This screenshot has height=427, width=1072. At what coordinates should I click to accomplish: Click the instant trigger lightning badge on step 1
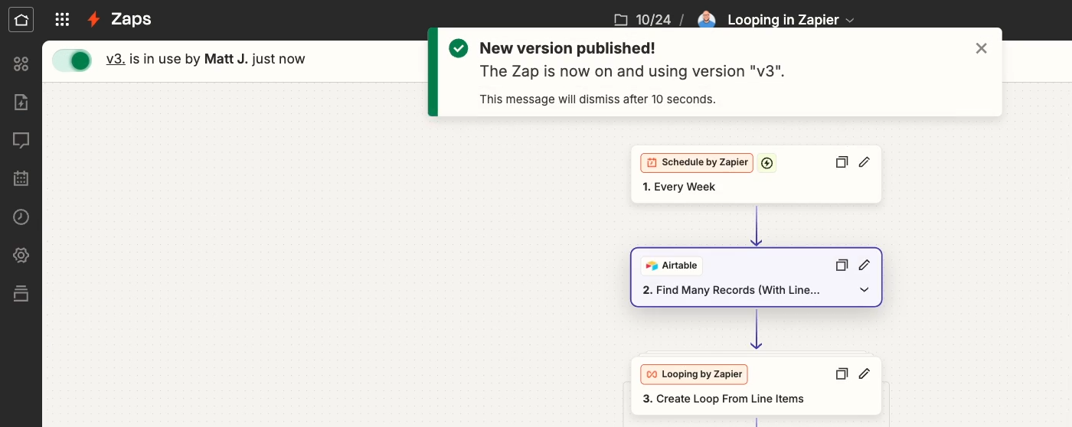point(767,162)
